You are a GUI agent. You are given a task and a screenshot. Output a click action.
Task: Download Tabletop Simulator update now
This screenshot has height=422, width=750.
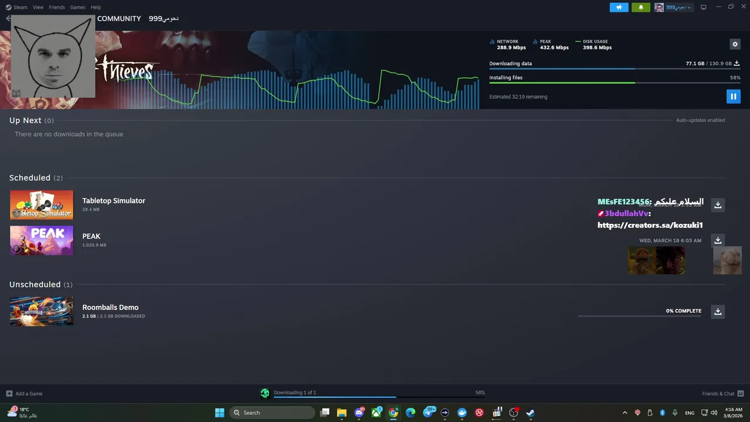click(718, 205)
